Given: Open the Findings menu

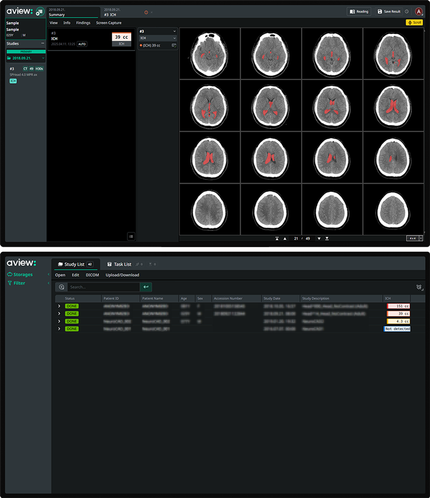Looking at the screenshot, I should point(83,23).
